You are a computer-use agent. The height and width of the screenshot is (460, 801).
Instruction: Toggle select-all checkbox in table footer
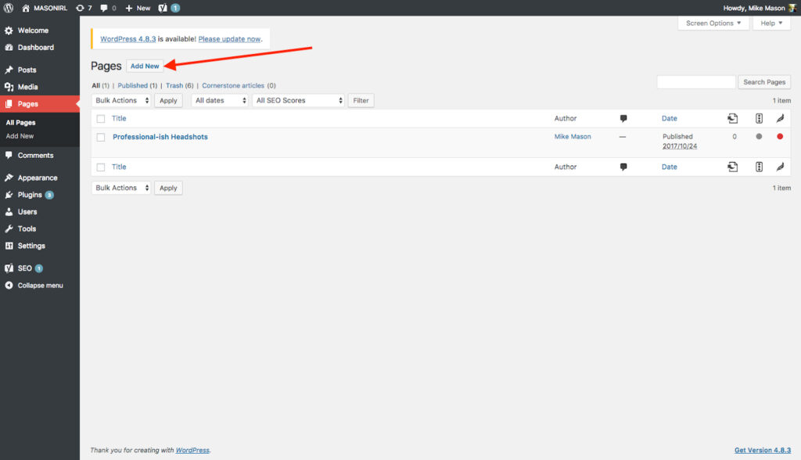[x=101, y=167]
